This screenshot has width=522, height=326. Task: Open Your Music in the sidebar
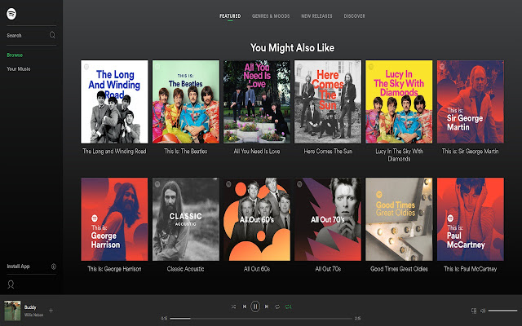coord(19,68)
